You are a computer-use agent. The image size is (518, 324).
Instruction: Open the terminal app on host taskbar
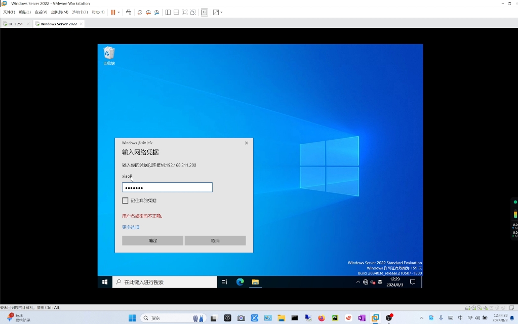coord(295,318)
